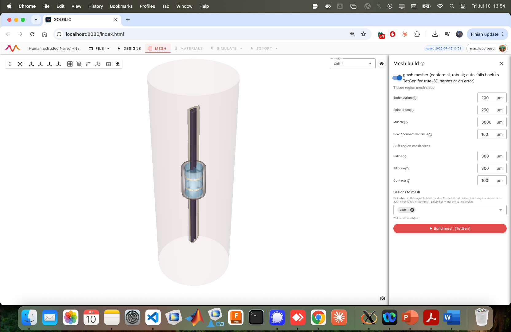The width and height of the screenshot is (511, 332).
Task: Open the EXPORT dropdown menu
Action: pos(264,49)
